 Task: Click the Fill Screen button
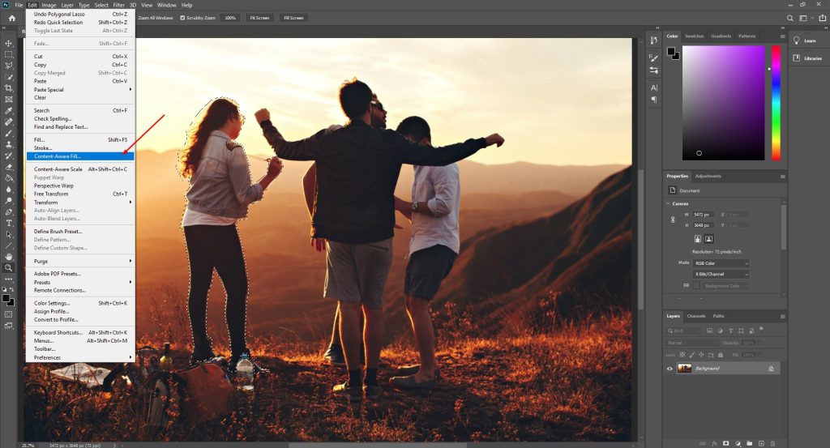[x=293, y=17]
